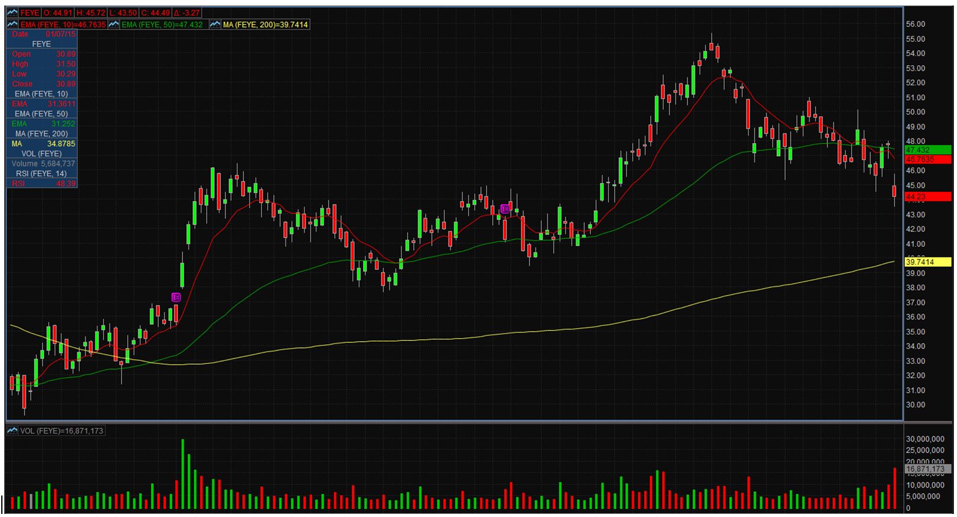Click the 5,000,000 label on the volume axis

[x=923, y=497]
